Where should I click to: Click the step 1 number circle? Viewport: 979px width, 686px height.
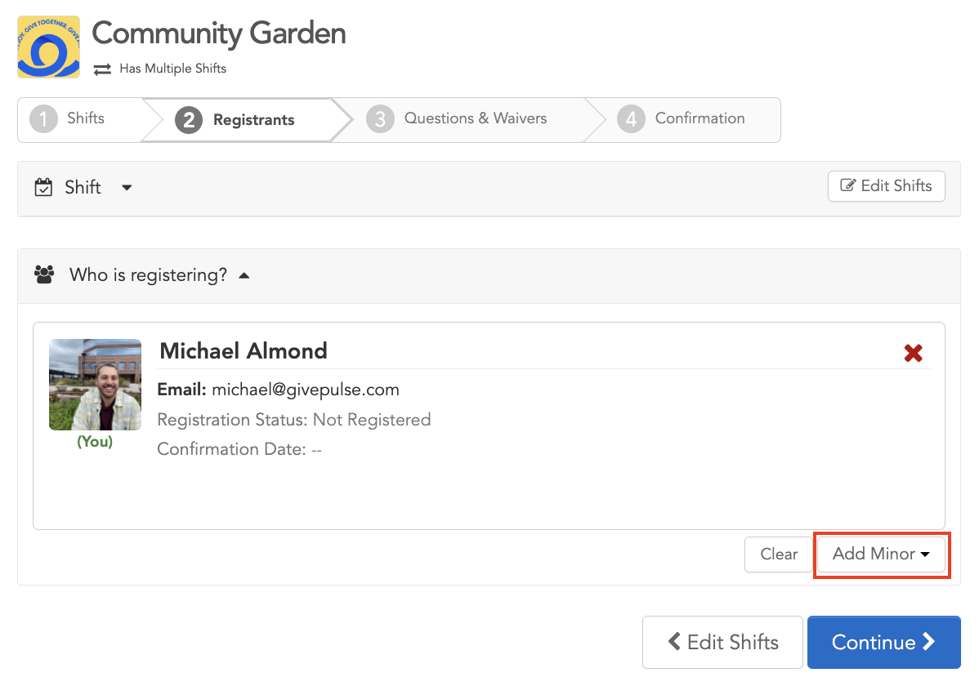[43, 118]
